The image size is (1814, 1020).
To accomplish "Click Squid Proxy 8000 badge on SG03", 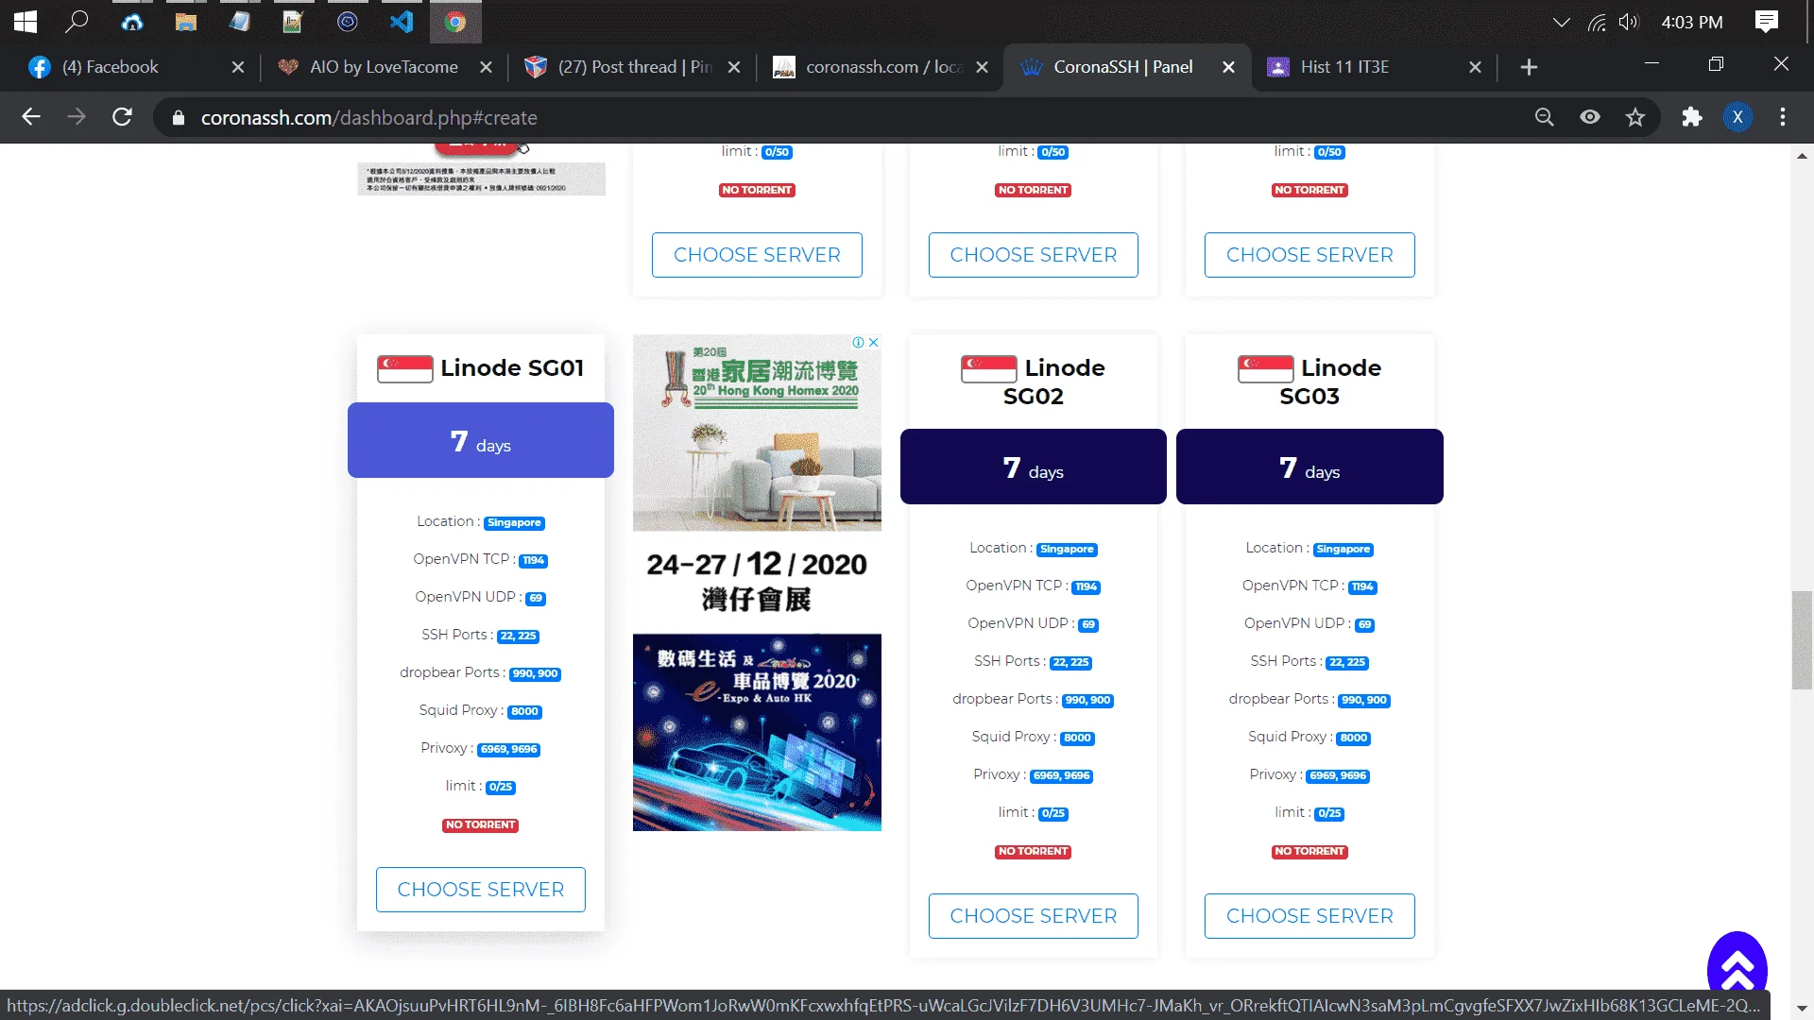I will pos(1354,739).
